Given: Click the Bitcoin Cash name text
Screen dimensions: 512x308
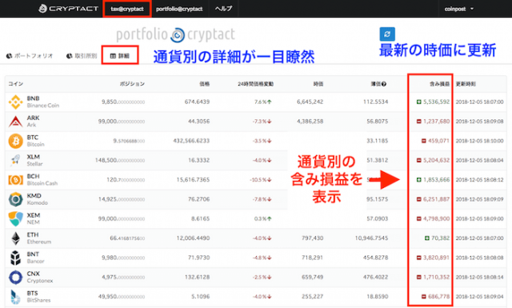Looking at the screenshot, I should pyautogui.click(x=42, y=183).
